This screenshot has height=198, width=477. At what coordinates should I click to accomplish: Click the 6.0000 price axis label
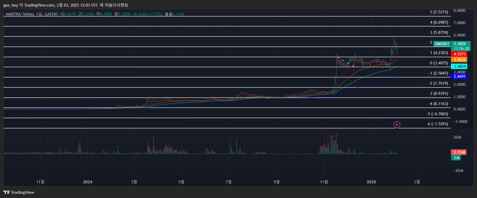tap(459, 35)
